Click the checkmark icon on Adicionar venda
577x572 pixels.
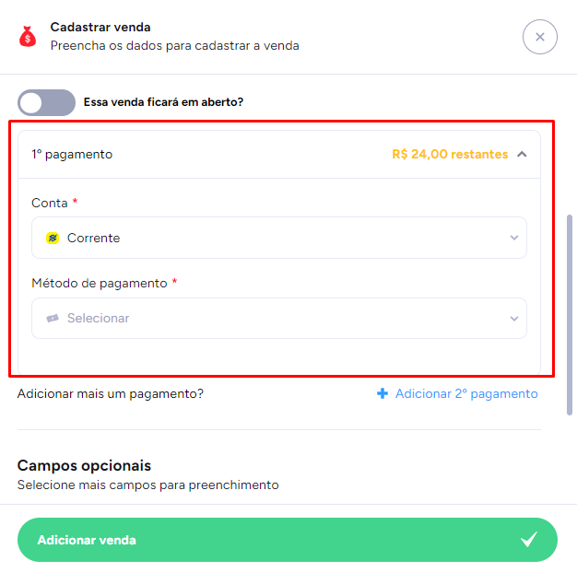click(528, 540)
